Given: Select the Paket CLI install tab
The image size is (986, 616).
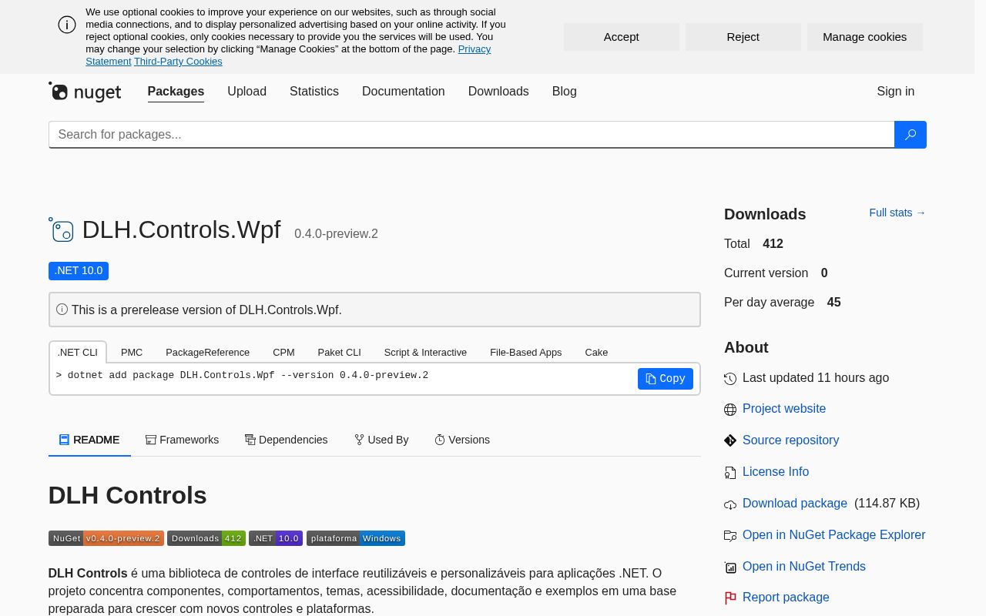Looking at the screenshot, I should pos(340,352).
